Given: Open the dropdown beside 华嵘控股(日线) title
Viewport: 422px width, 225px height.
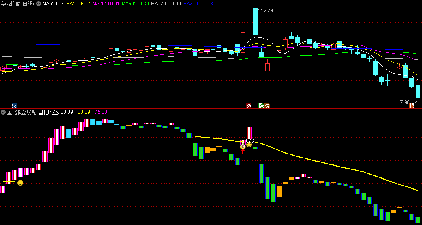Looking at the screenshot, I should coord(39,4).
